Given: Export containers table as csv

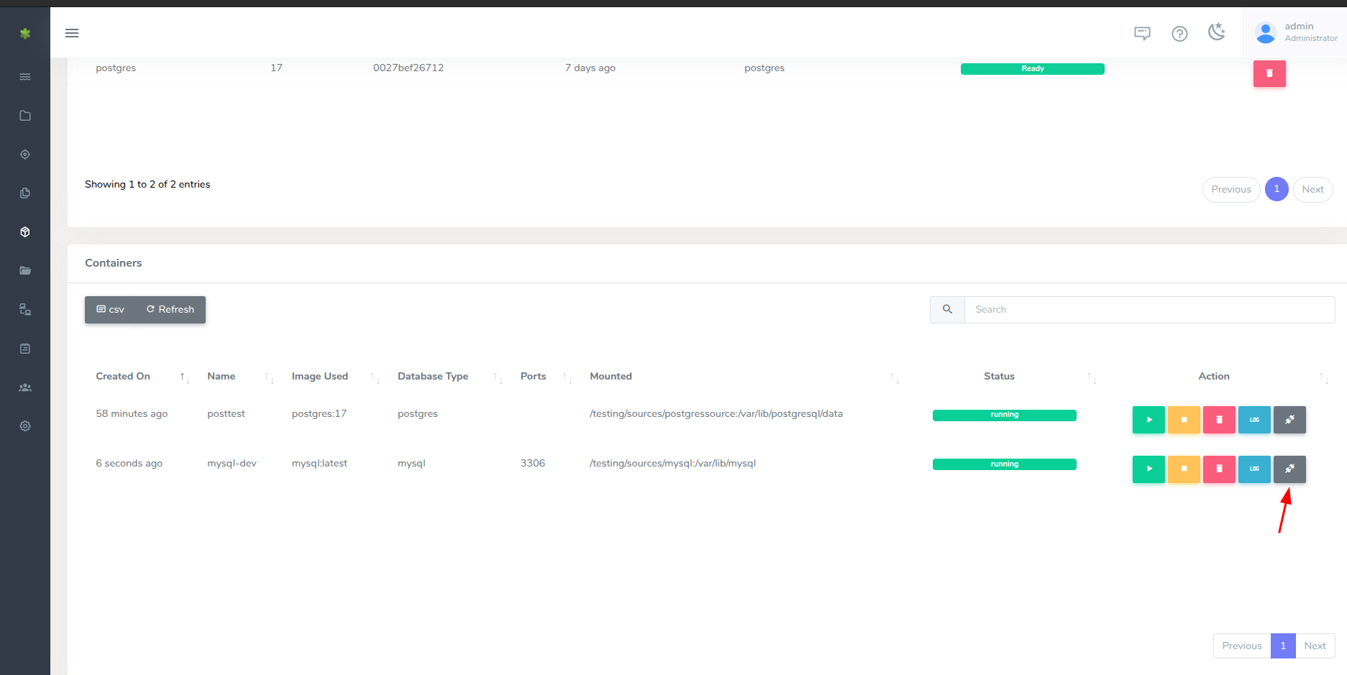Looking at the screenshot, I should click(x=110, y=310).
